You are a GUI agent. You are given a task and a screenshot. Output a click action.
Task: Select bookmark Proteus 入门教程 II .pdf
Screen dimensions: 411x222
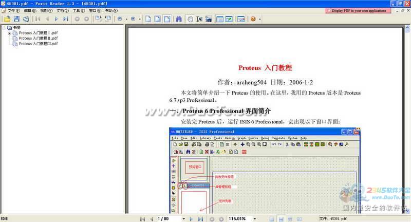click(38, 38)
